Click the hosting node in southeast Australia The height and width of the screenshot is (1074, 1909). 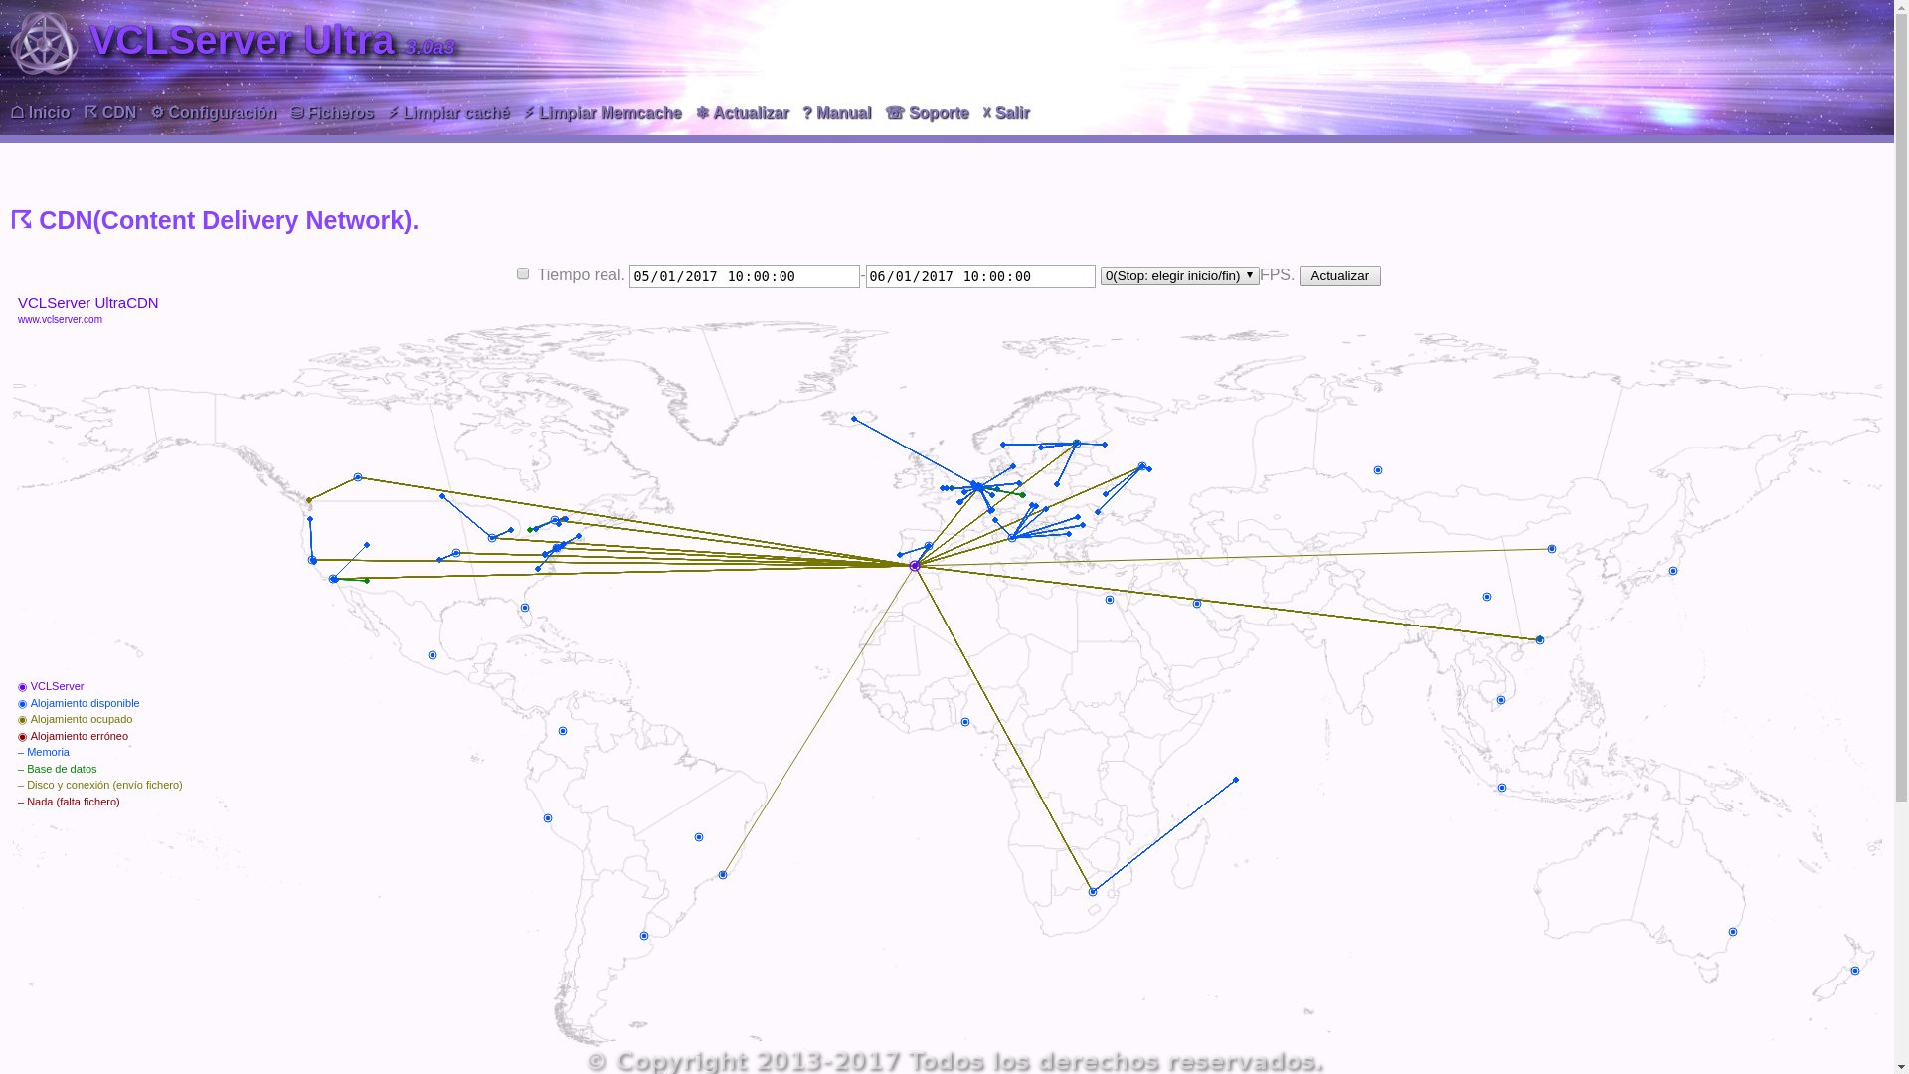pyautogui.click(x=1733, y=932)
